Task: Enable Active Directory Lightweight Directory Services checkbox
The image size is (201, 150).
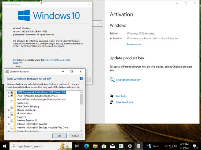Action: pyautogui.click(x=12, y=99)
